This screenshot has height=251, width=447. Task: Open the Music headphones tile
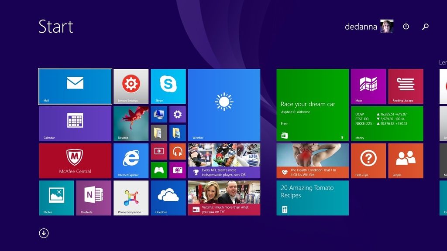pyautogui.click(x=178, y=152)
